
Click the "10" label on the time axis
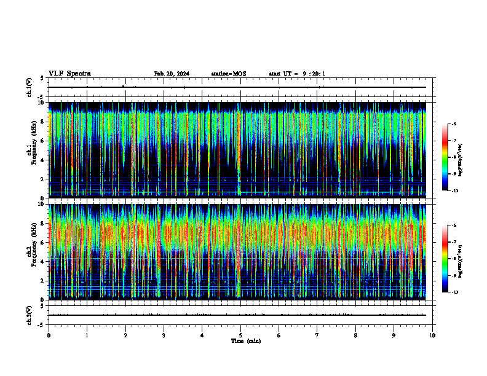pos(432,335)
